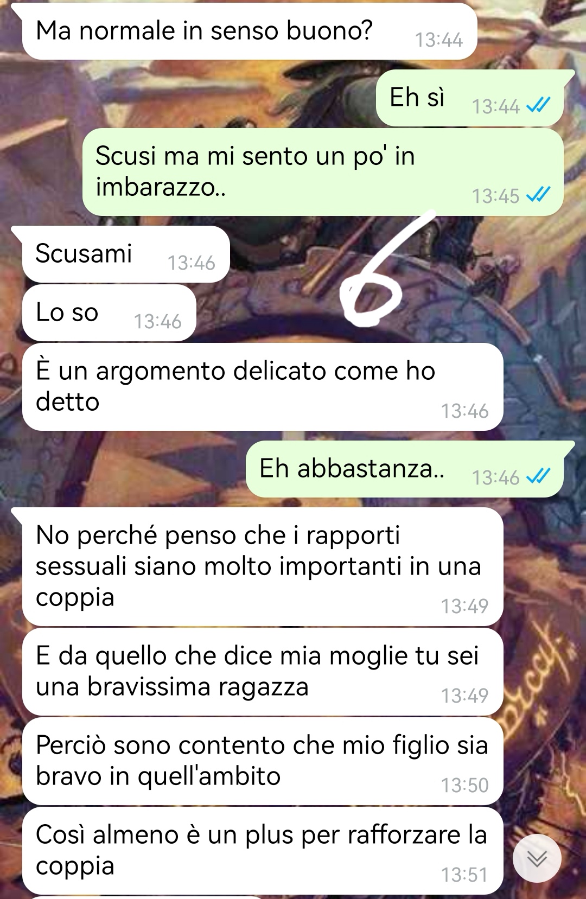586x899 pixels.
Task: Select the 'Scusami' message bubble
Action: point(126,254)
